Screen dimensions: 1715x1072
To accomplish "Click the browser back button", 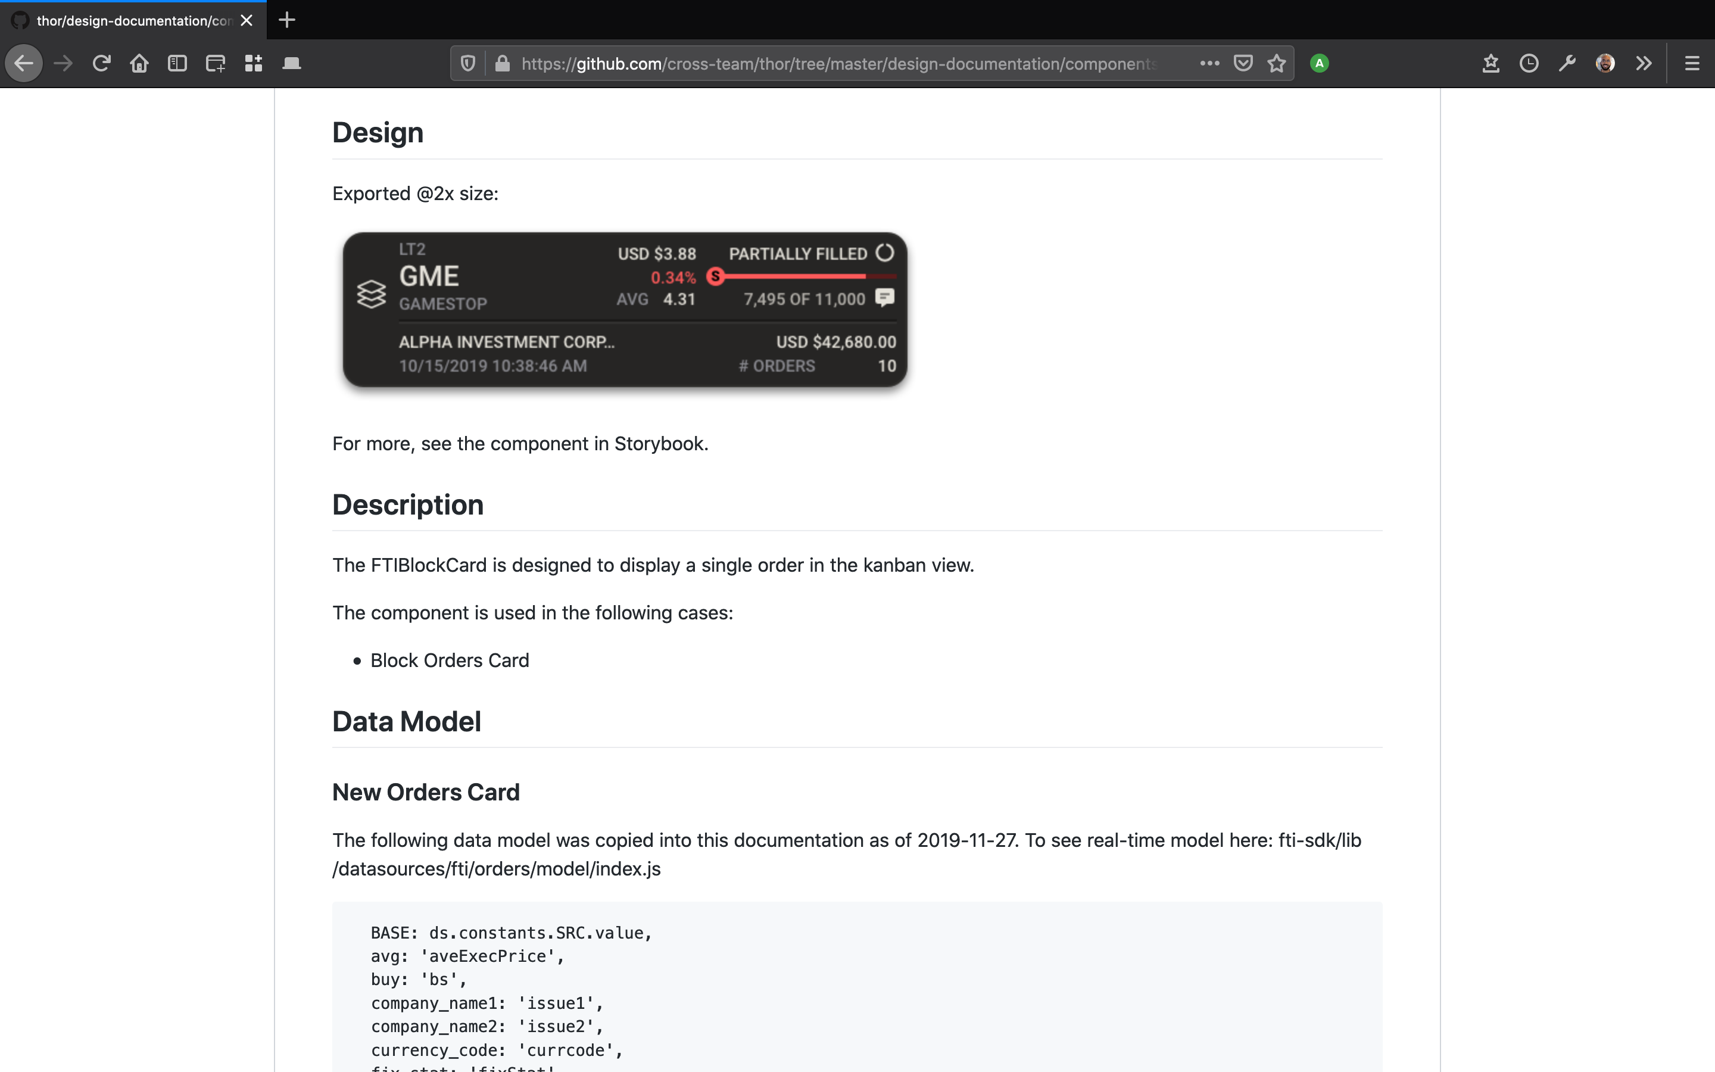I will pos(23,64).
